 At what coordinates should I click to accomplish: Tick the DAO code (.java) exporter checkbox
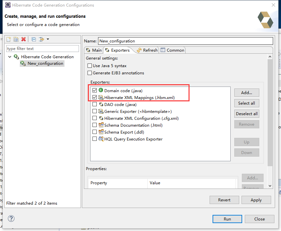click(95, 105)
